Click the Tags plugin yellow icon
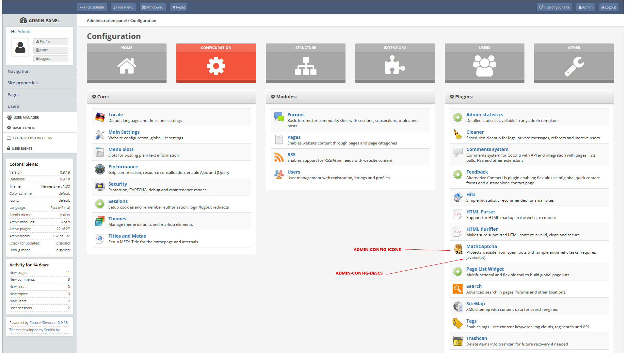 458,324
